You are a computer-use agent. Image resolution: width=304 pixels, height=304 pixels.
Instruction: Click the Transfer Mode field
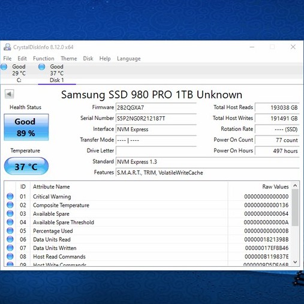click(156, 140)
